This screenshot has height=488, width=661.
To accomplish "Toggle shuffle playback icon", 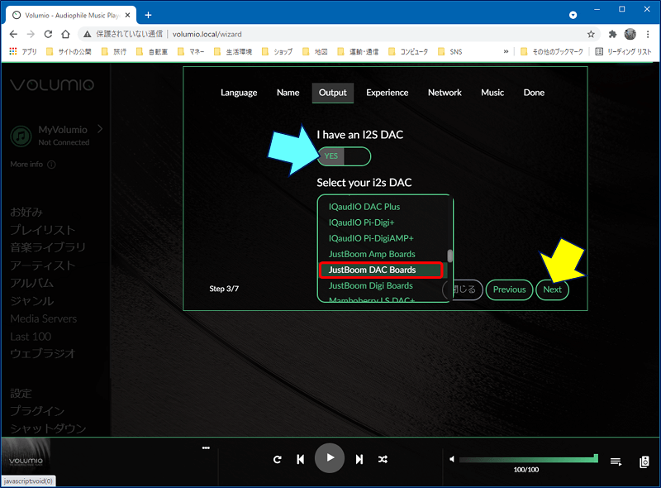I will point(383,459).
